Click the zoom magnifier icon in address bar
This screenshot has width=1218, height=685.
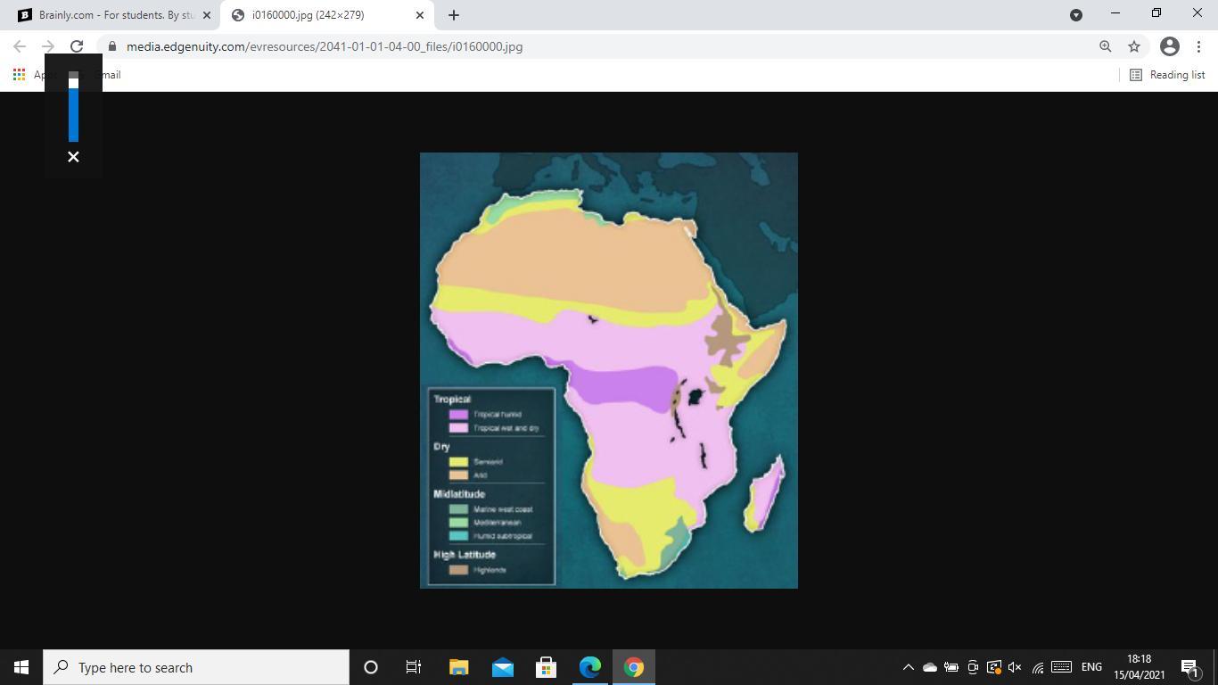[1105, 46]
